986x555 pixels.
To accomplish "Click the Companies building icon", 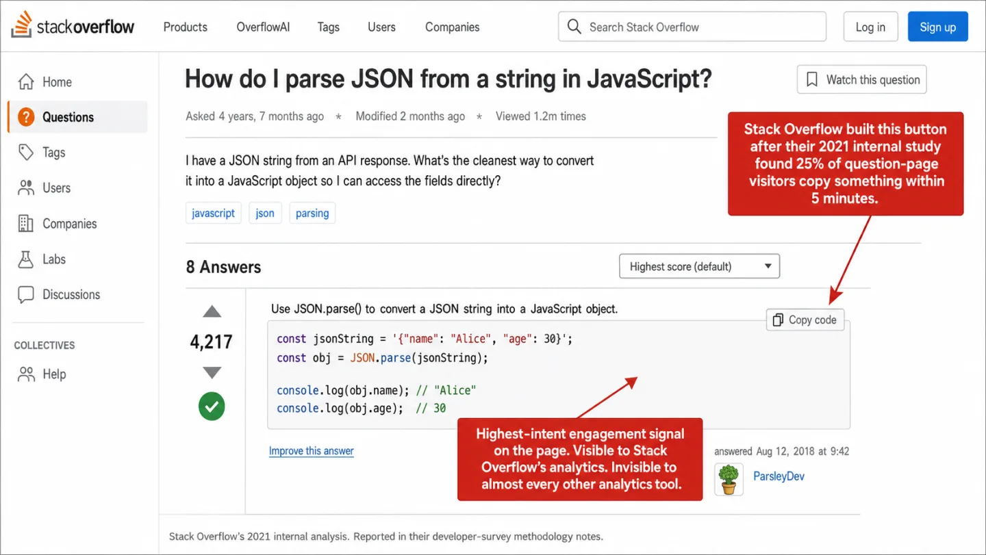I will coord(26,223).
